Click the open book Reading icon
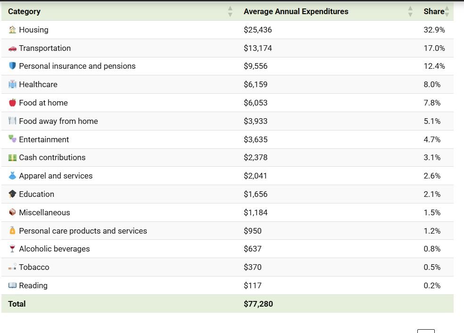This screenshot has width=464, height=333. (13, 285)
